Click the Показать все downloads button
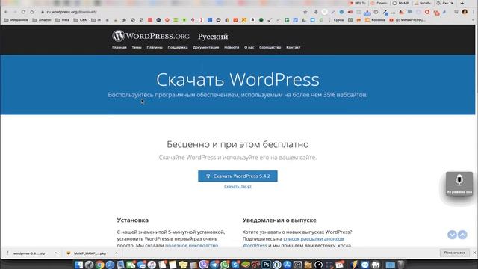Viewport: 478px width, 269px height. (x=454, y=253)
